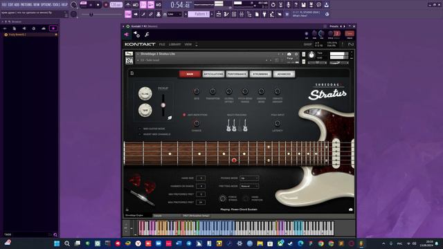Screen dimensions: 443x249
Task: Switch to the ARTICULATIONS tab
Action: pos(213,74)
